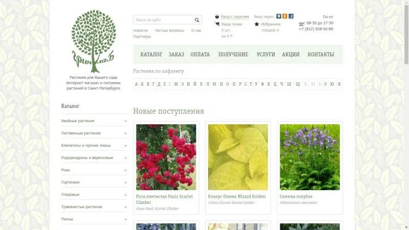The height and width of the screenshot is (230, 409).
Task: Select Пионы catalog text
Action: (x=67, y=219)
